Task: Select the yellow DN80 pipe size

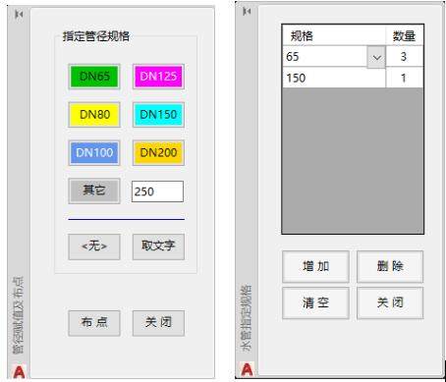Action: coord(94,115)
